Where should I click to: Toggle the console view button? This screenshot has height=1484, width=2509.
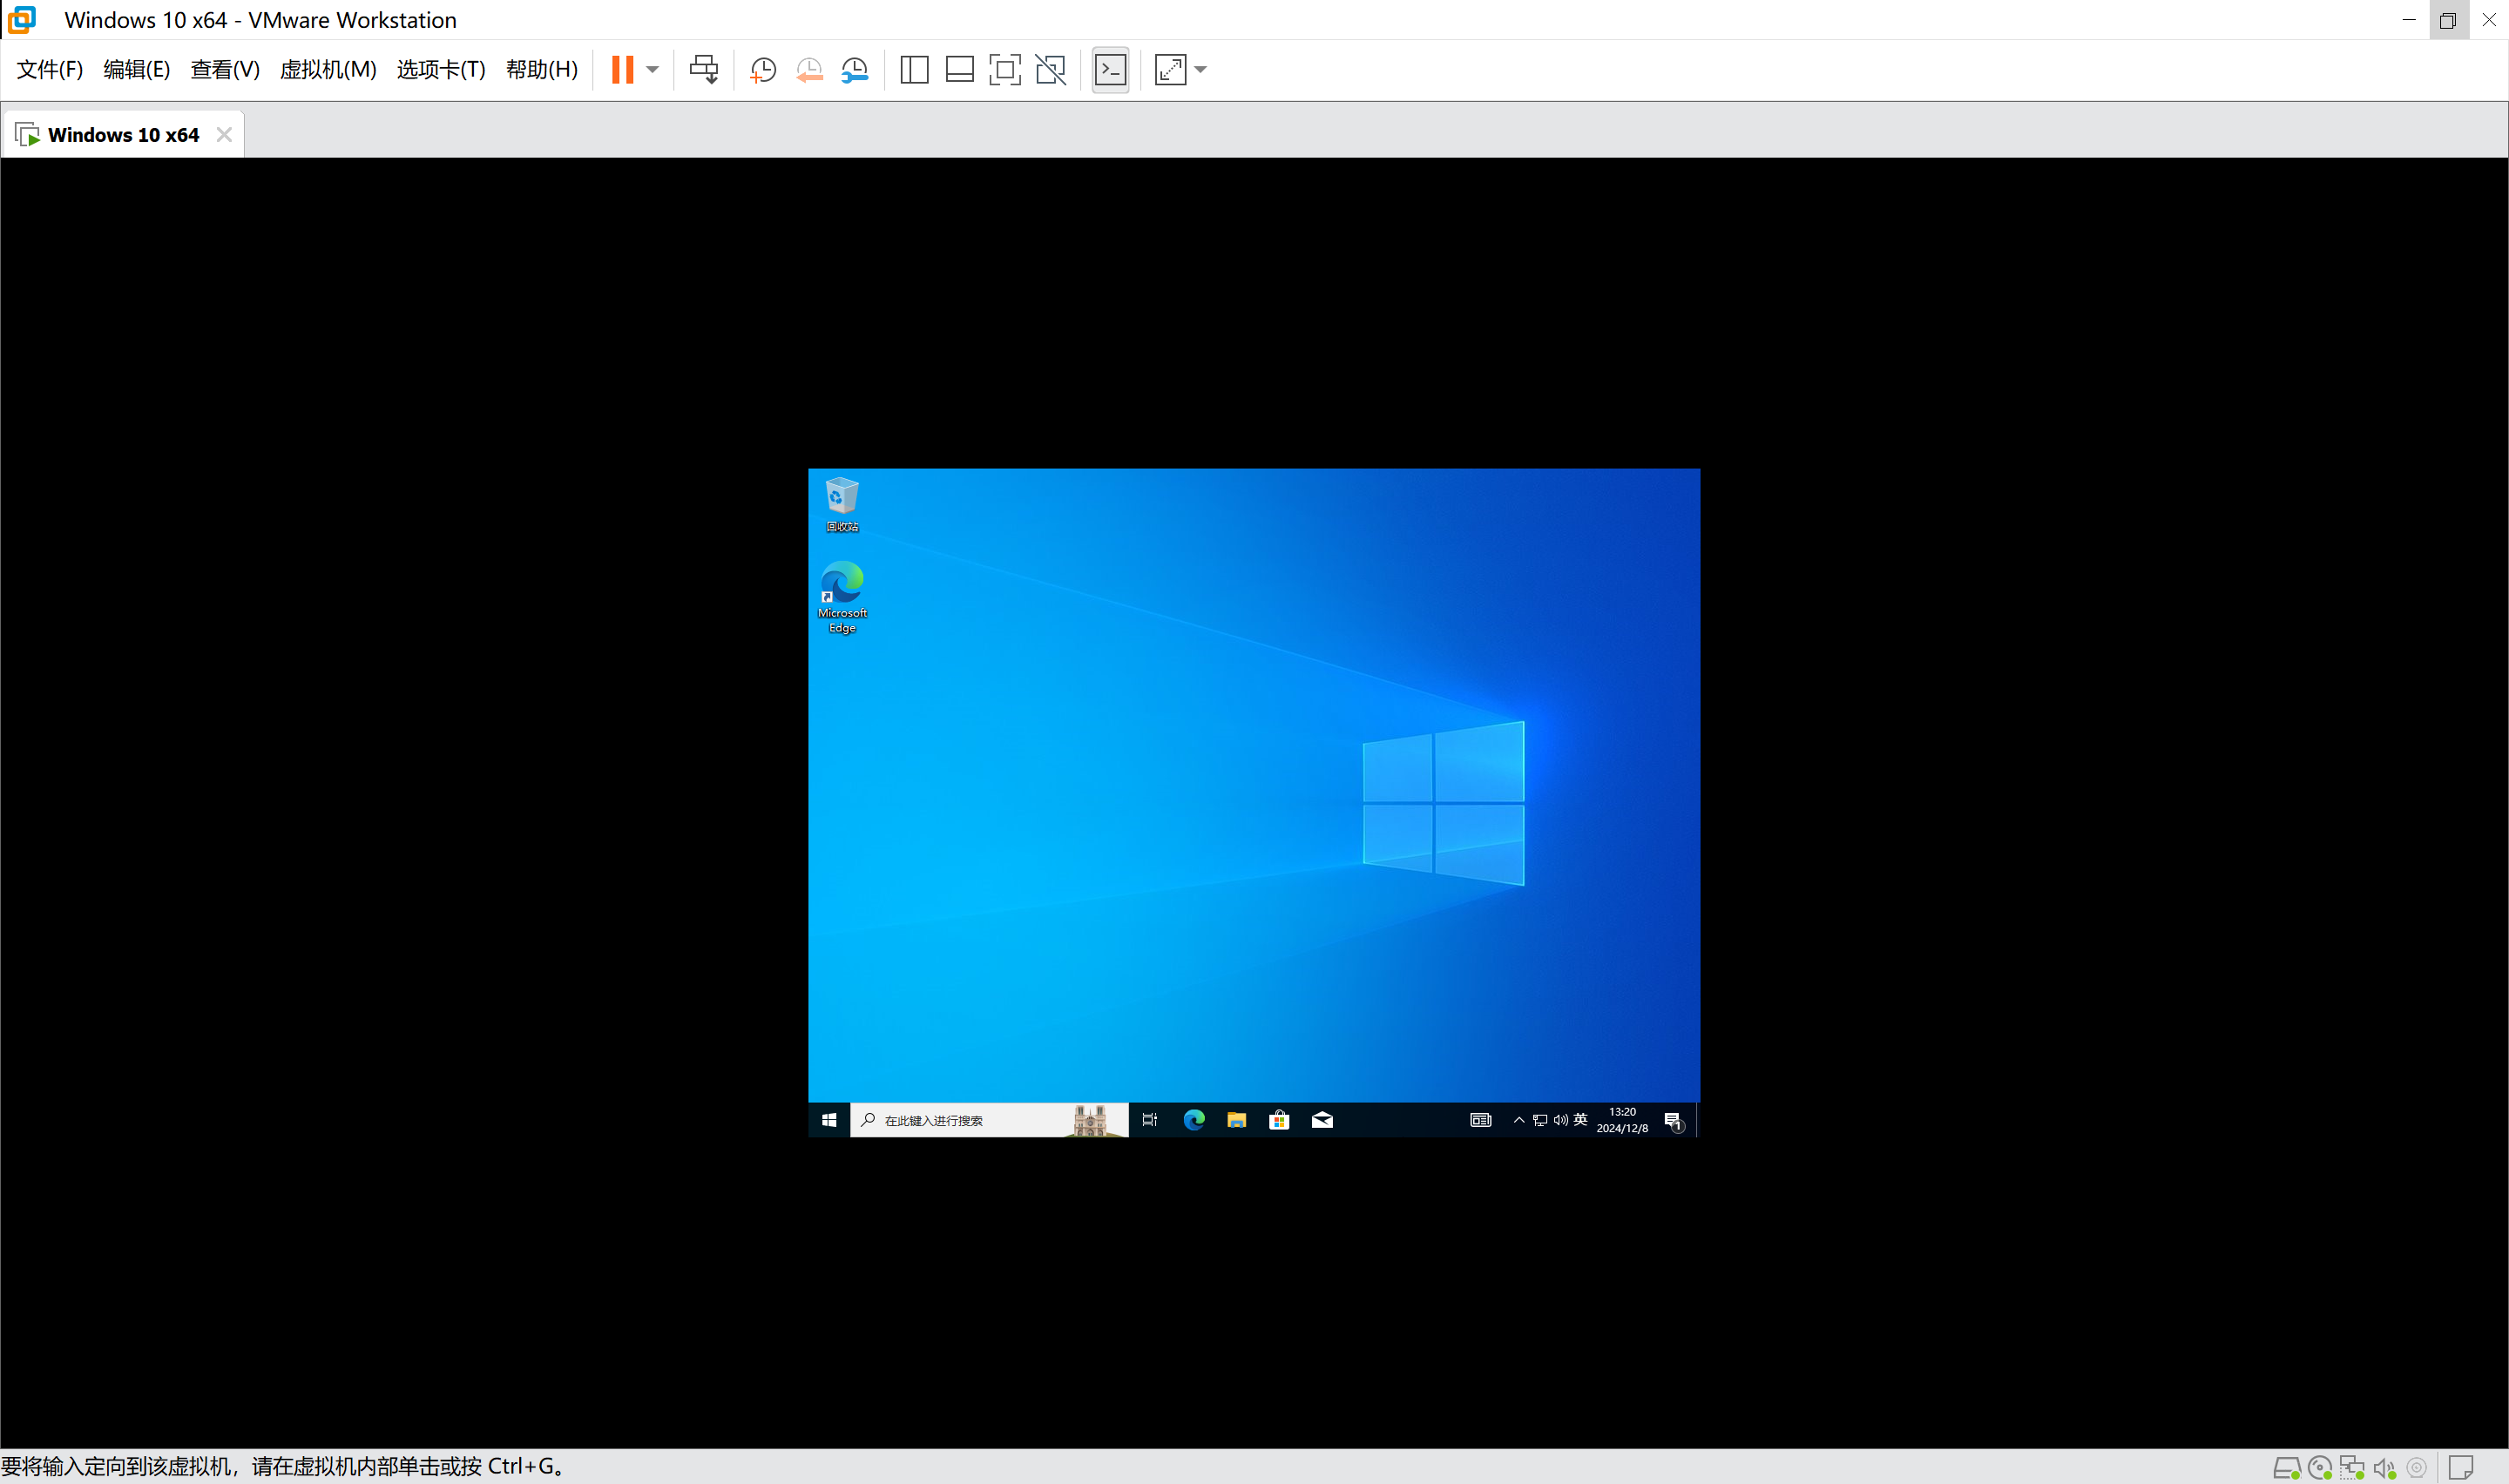click(1110, 69)
